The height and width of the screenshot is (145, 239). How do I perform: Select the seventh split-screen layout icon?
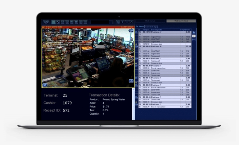(81, 22)
